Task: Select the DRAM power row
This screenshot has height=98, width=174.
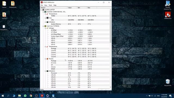Action: [x=75, y=69]
